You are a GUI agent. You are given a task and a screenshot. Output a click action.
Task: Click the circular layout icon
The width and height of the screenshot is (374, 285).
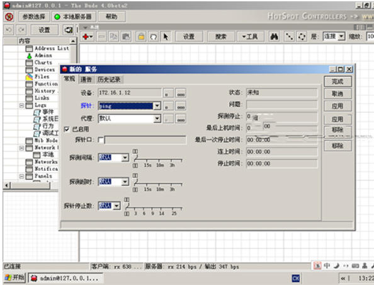click(x=302, y=37)
